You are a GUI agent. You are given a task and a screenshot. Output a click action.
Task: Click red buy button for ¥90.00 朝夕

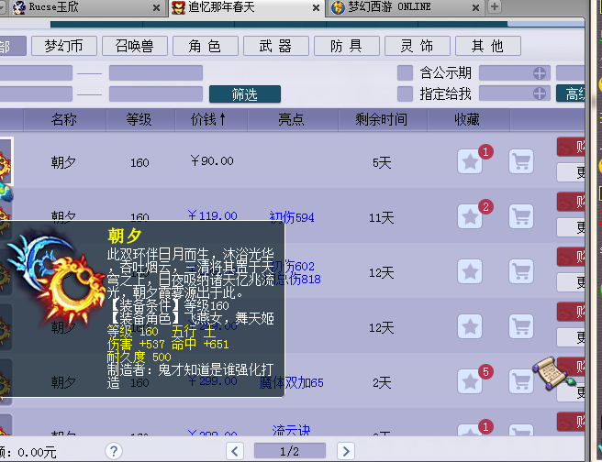(x=571, y=147)
